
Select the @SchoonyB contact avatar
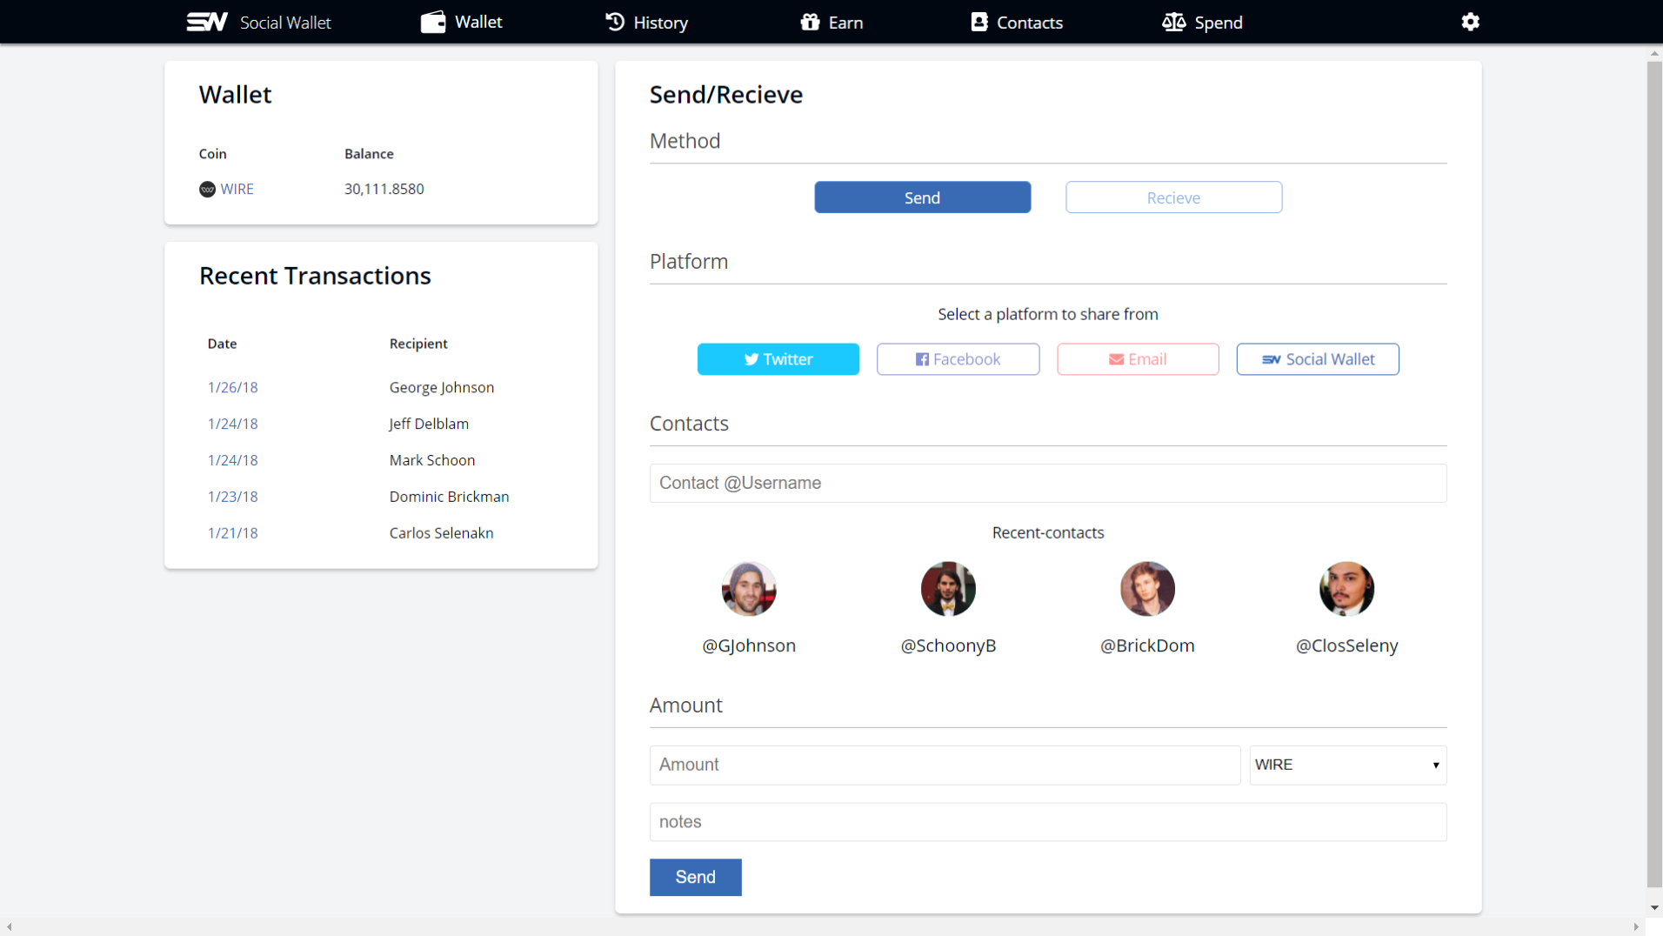(948, 589)
